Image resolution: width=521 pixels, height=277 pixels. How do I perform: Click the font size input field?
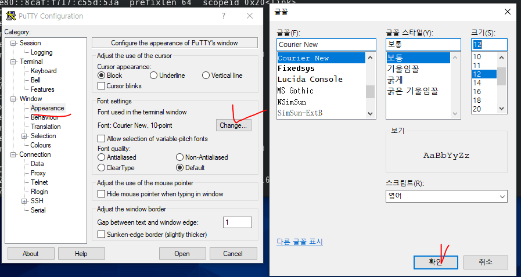tap(489, 45)
